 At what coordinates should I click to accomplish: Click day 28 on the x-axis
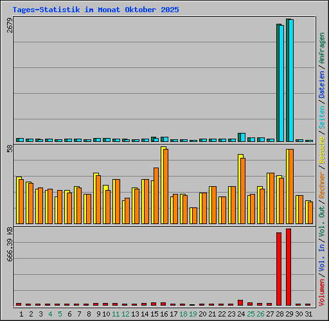(280, 314)
